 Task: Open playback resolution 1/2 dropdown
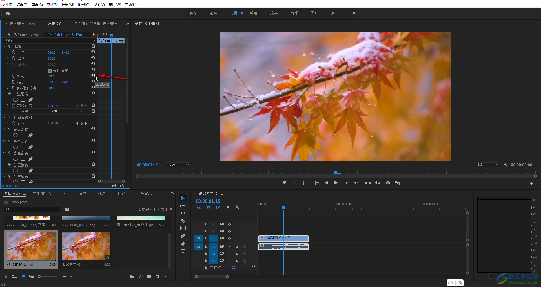(x=488, y=165)
